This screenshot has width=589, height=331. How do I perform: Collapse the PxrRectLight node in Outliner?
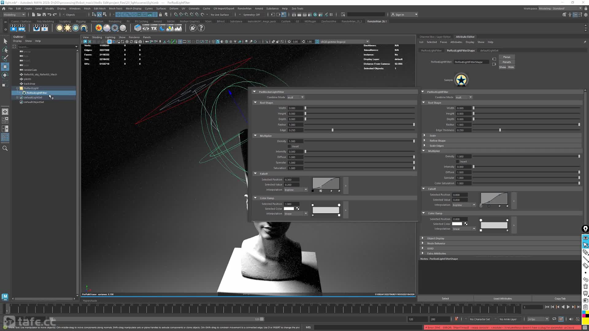point(17,88)
